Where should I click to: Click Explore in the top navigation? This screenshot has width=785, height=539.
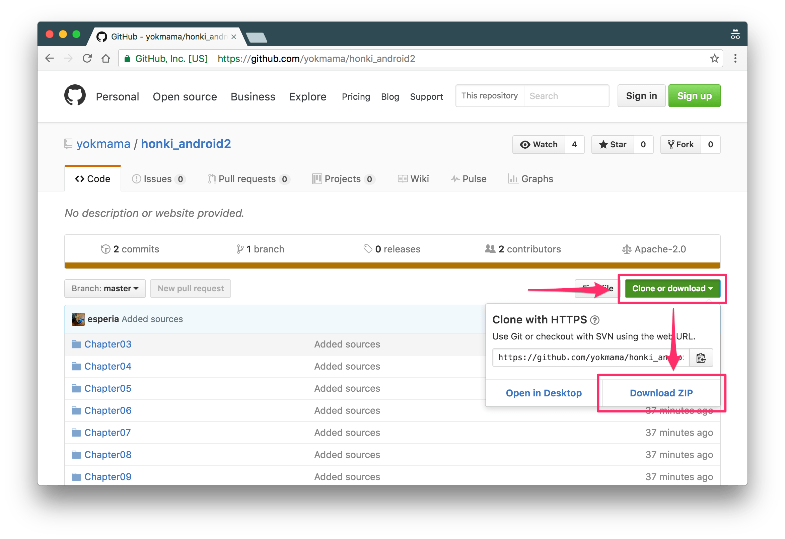308,97
